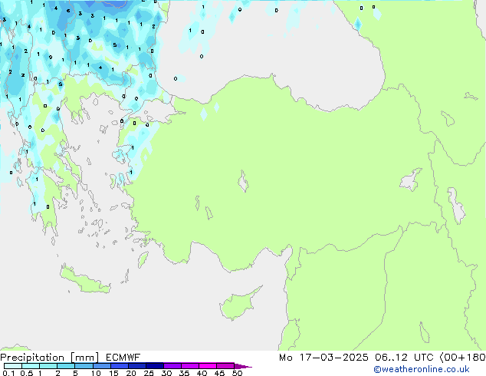The height and width of the screenshot is (376, 486).
Task: Click the above-50 mm legend arrow tip
Action: (243, 366)
